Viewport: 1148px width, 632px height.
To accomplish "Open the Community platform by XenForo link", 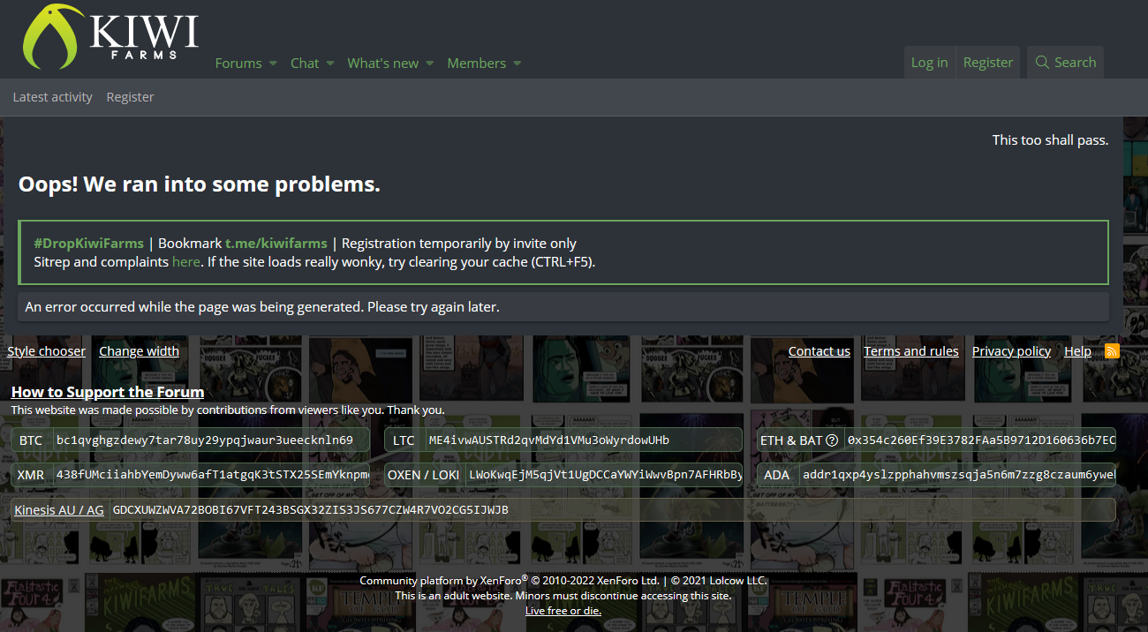I will click(510, 581).
